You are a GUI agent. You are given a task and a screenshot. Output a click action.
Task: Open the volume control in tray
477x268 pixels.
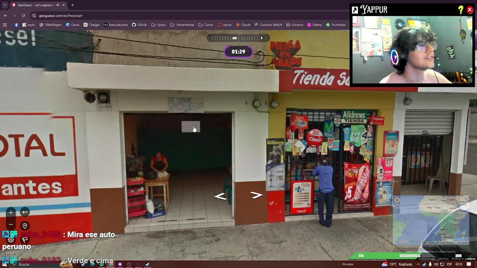[x=436, y=264]
